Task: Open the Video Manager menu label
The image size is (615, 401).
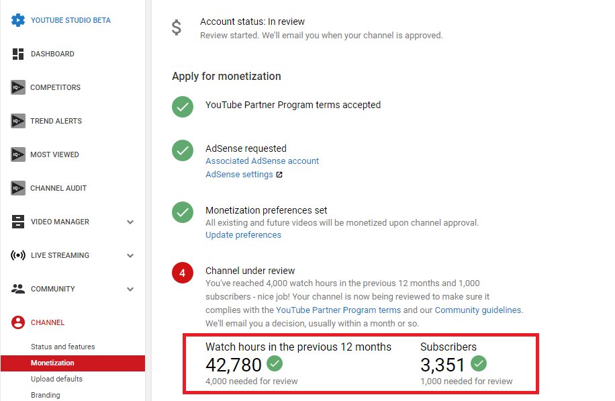Action: click(60, 222)
